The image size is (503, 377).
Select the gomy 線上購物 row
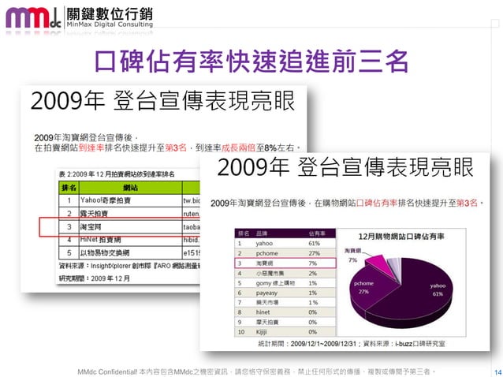[x=285, y=283]
